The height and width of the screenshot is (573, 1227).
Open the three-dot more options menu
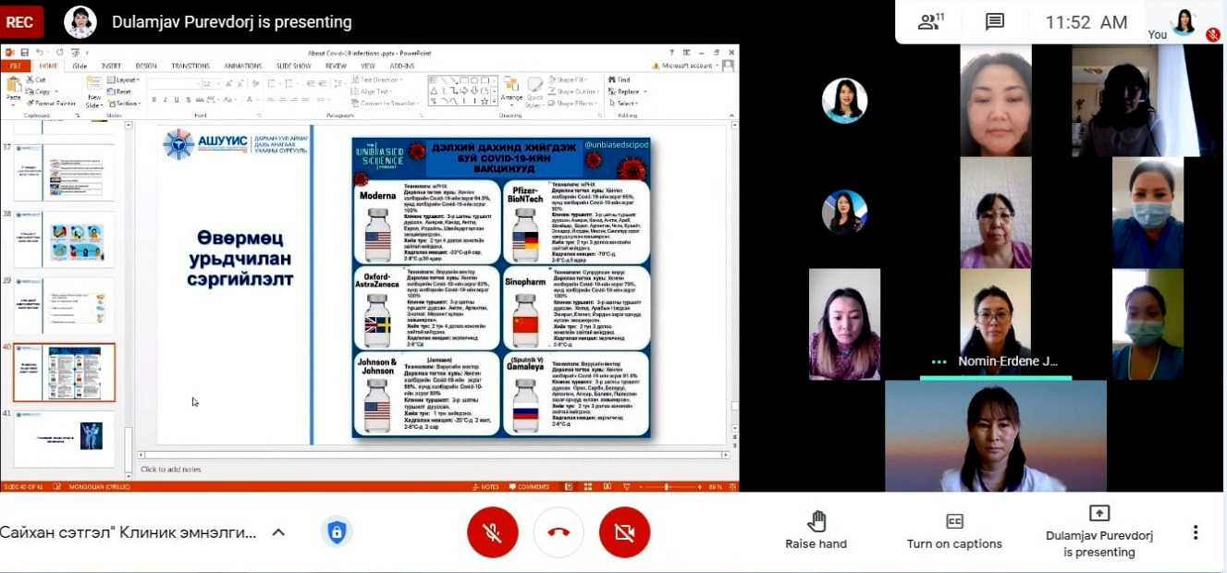pyautogui.click(x=1196, y=532)
